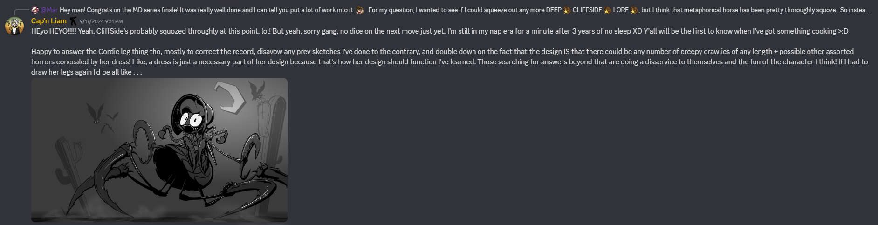Open Cap'n Liam's profile avatar
Image resolution: width=878 pixels, height=225 pixels.
[14, 26]
